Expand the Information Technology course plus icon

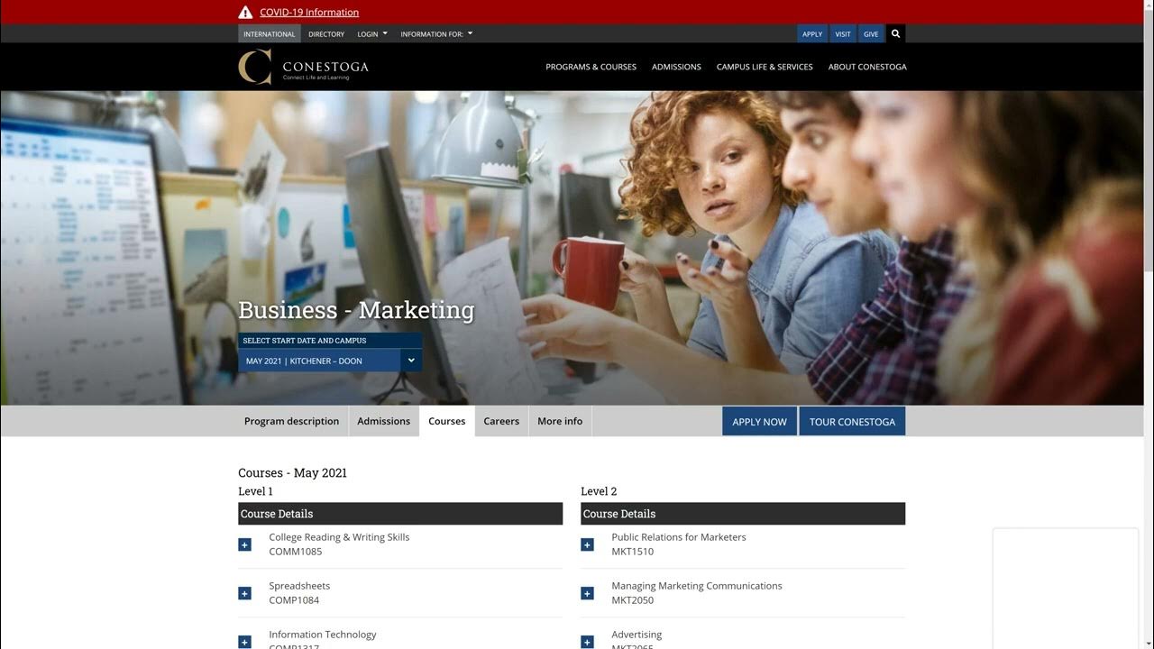244,642
